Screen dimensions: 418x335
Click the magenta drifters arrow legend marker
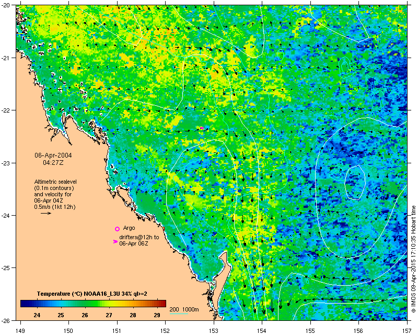point(115,241)
